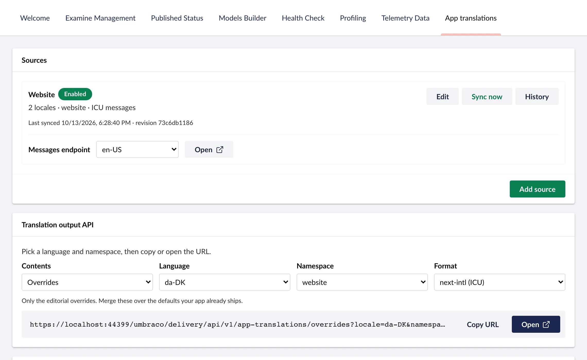The height and width of the screenshot is (360, 587).
Task: Open the Welcome tab
Action: pos(35,18)
